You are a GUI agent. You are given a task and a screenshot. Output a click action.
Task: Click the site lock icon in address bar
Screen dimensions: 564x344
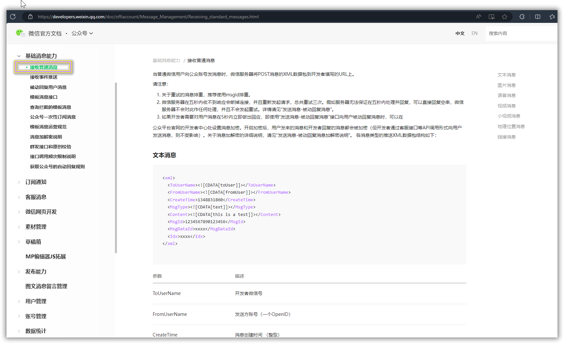click(30, 17)
